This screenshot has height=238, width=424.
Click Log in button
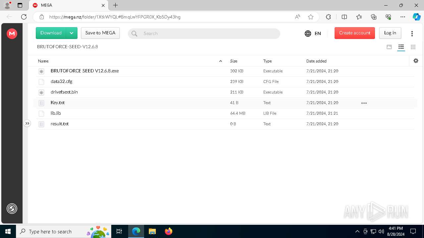390,33
